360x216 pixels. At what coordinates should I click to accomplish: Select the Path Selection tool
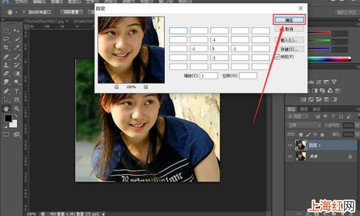[6, 100]
